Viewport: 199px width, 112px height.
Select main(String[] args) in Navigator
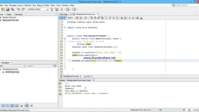coord(12,72)
